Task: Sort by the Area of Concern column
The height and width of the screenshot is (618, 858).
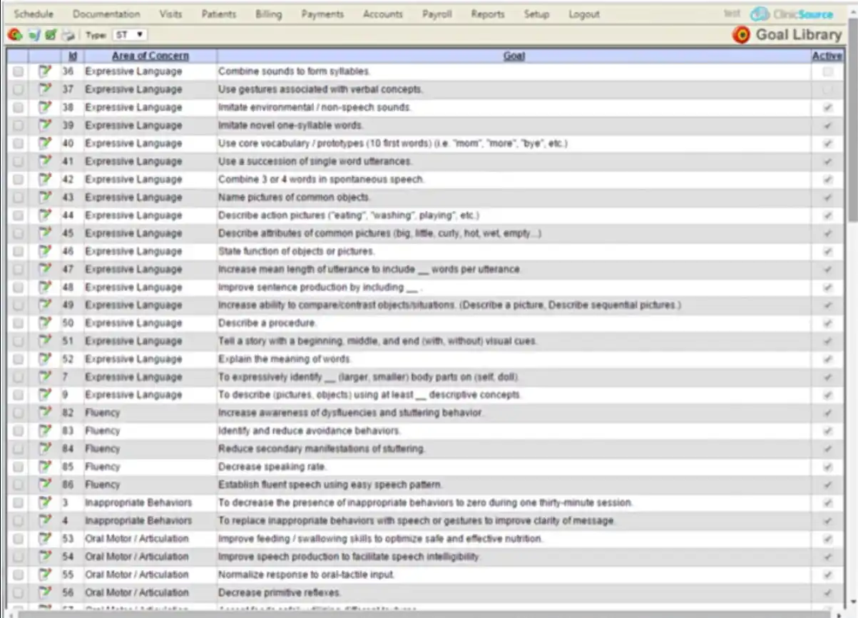Action: click(x=150, y=56)
